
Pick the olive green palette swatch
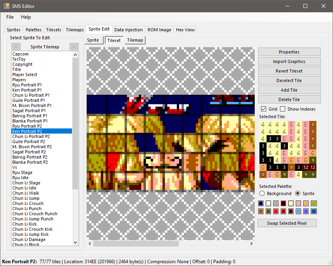(314, 203)
